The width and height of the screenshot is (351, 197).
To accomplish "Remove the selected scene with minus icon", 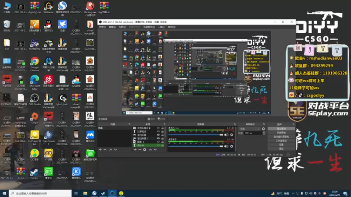I will [x=105, y=149].
